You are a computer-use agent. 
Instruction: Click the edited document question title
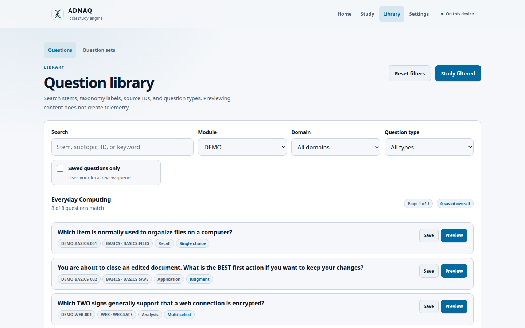(x=210, y=268)
